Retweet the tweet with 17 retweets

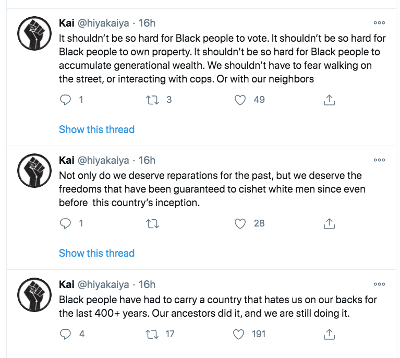click(153, 333)
